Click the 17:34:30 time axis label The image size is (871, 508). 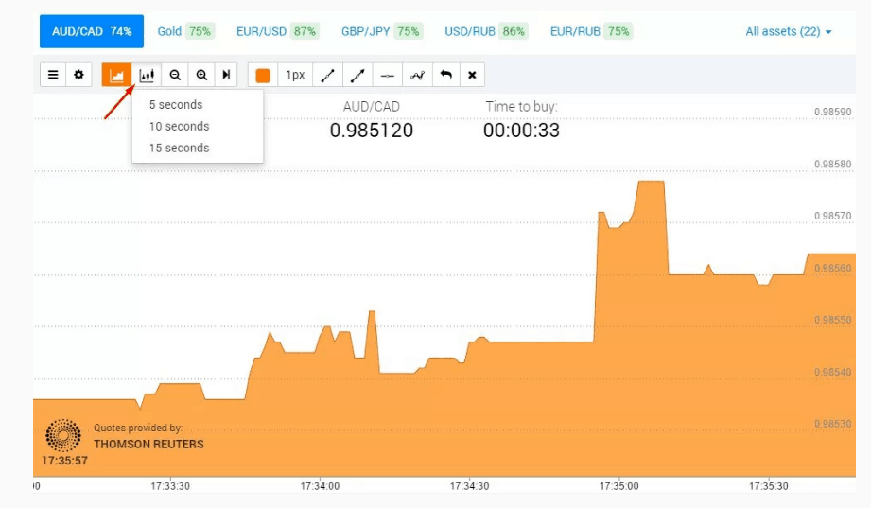pos(469,485)
